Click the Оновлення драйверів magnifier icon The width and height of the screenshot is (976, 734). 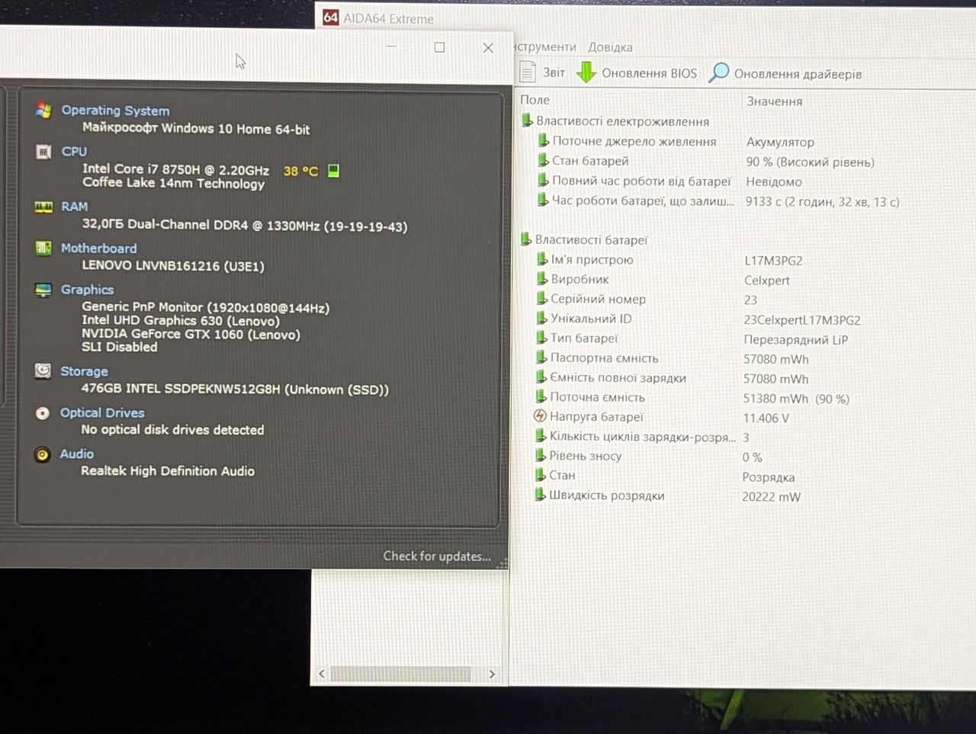tap(718, 73)
